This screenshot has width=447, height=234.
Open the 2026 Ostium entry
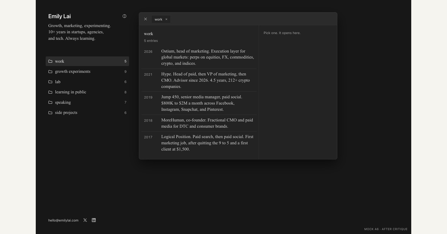pos(199,57)
